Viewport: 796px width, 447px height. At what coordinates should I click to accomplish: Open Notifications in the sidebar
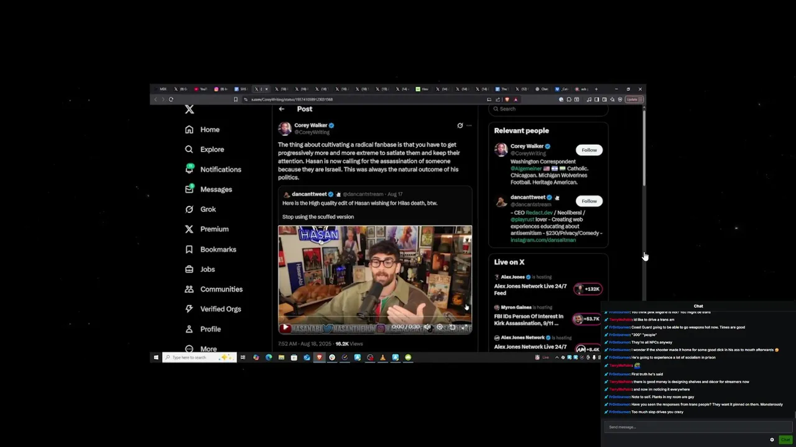[x=213, y=169]
